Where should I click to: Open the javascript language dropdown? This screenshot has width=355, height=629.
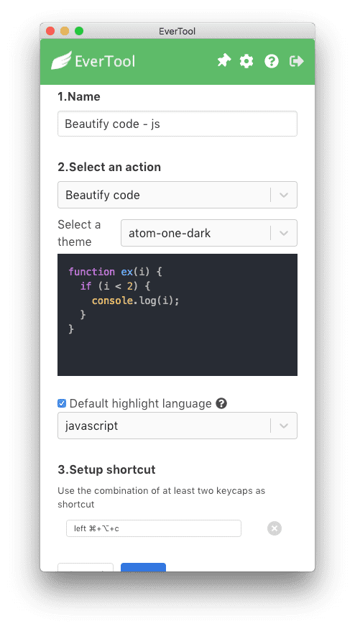[177, 426]
